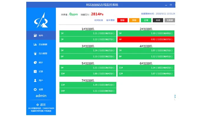Select nozzle row 10# with value 1.00
The height and width of the screenshot is (116, 209).
click(88, 74)
